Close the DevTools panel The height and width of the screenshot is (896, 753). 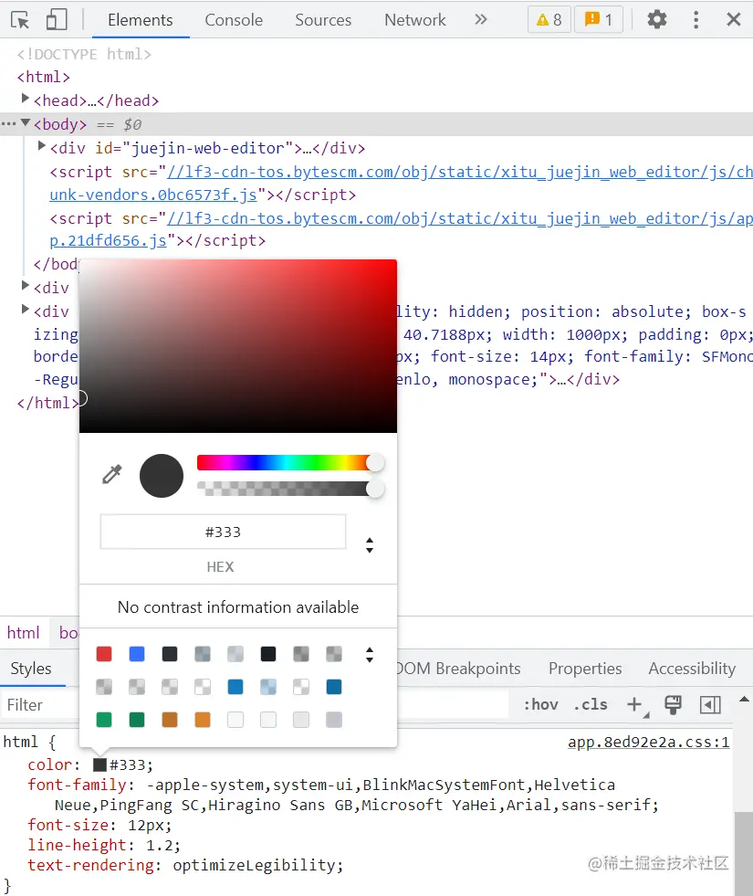click(734, 19)
